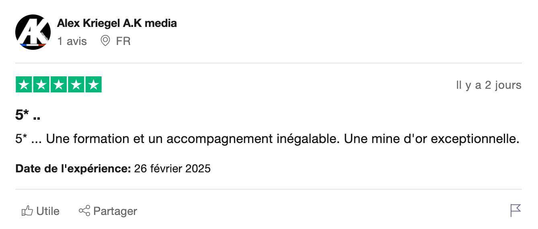Open the A.K media profile avatar
This screenshot has width=538, height=229.
(33, 32)
